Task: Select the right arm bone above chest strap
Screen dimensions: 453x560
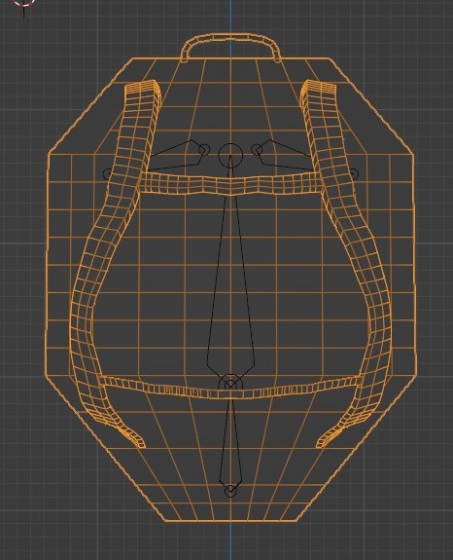Action: pos(285,156)
